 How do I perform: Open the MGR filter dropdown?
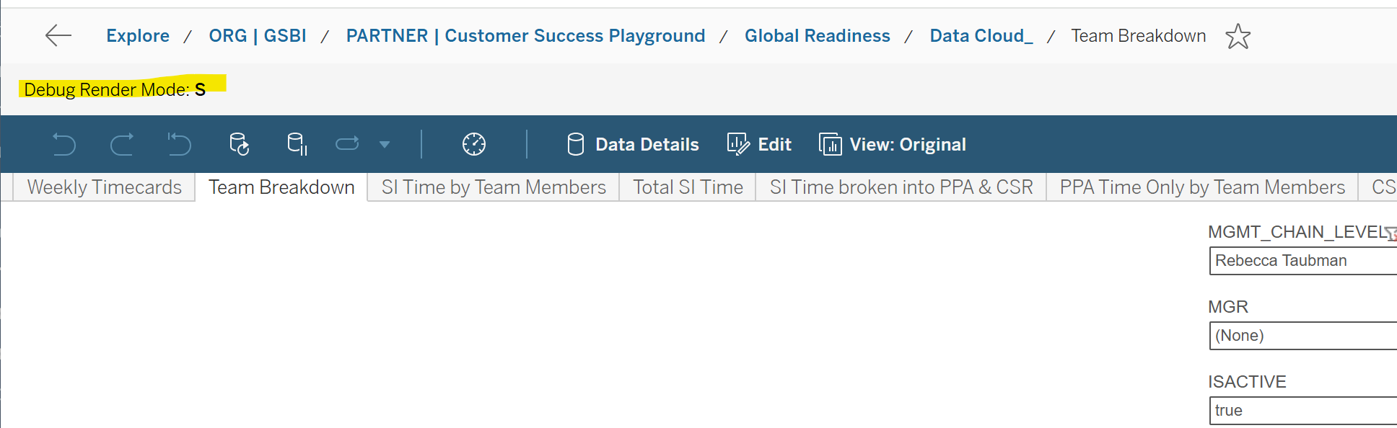click(x=1302, y=336)
